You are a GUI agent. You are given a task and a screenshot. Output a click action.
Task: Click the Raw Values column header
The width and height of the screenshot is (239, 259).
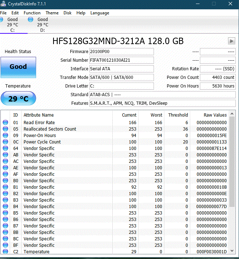click(x=215, y=115)
